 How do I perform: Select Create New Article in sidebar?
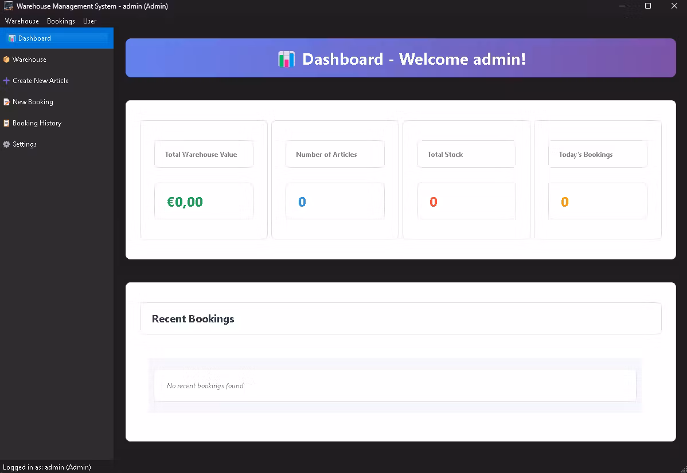coord(40,81)
